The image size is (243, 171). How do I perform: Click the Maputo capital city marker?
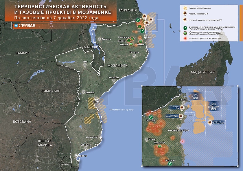coord(76,156)
